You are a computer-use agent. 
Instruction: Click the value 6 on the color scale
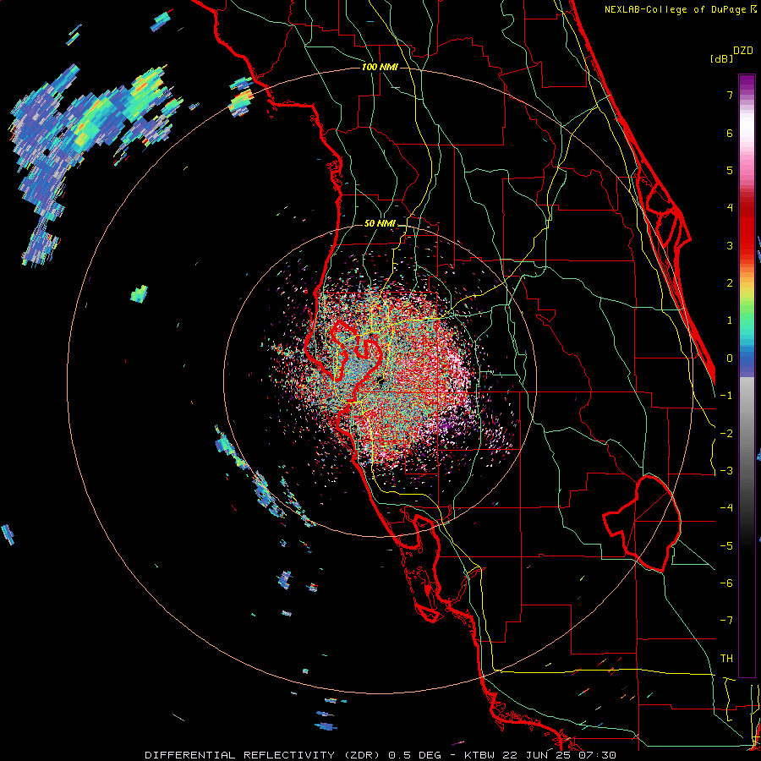tap(730, 133)
